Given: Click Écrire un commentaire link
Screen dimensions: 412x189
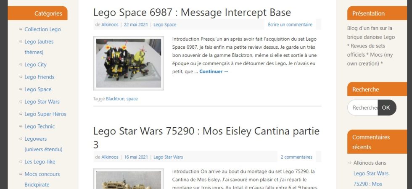Looking at the screenshot, I should [290, 24].
